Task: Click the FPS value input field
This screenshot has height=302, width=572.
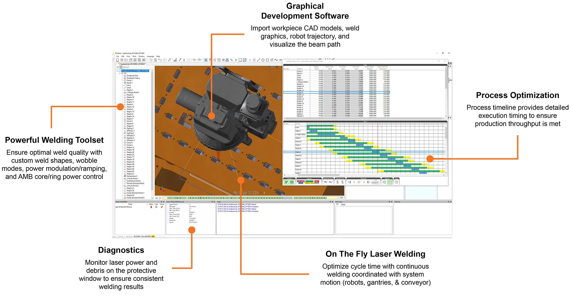Action: click(375, 183)
